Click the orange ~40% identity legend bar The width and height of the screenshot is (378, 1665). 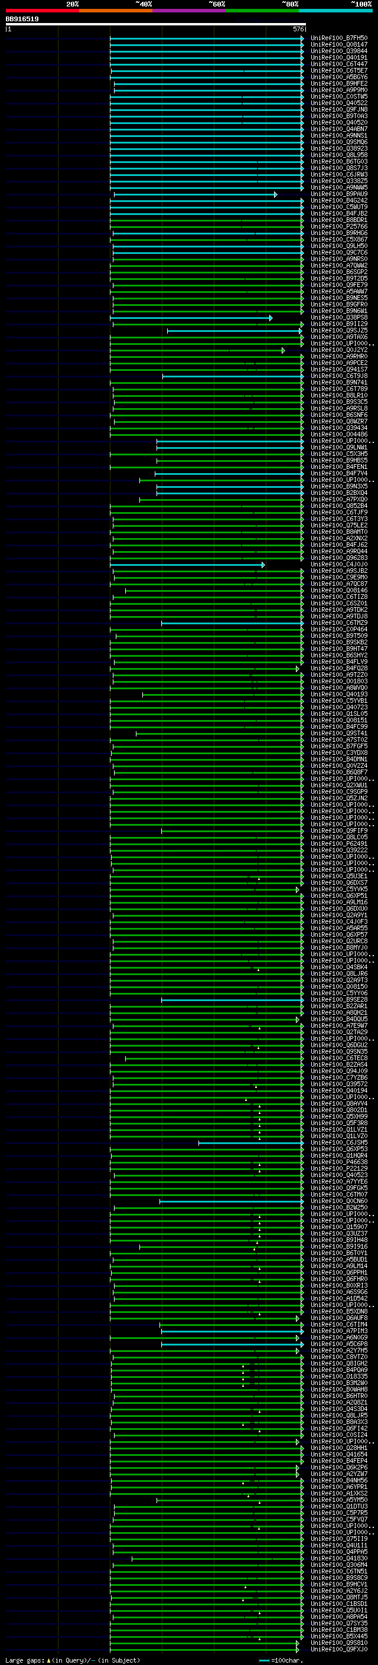116,11
